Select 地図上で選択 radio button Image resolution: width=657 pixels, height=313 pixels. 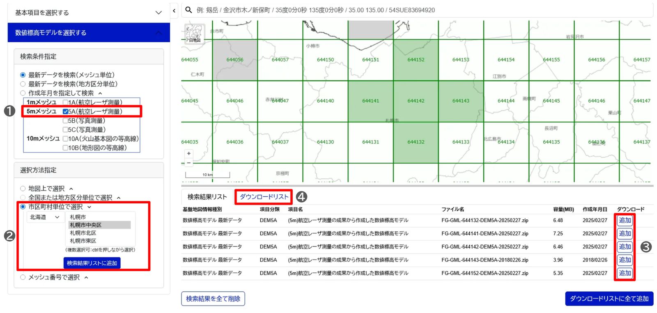point(23,189)
